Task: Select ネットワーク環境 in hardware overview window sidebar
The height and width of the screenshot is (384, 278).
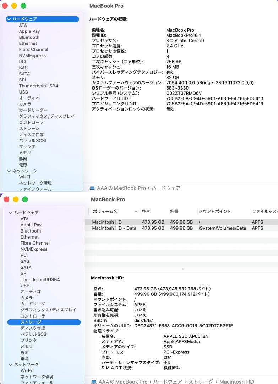Action: coord(35,183)
